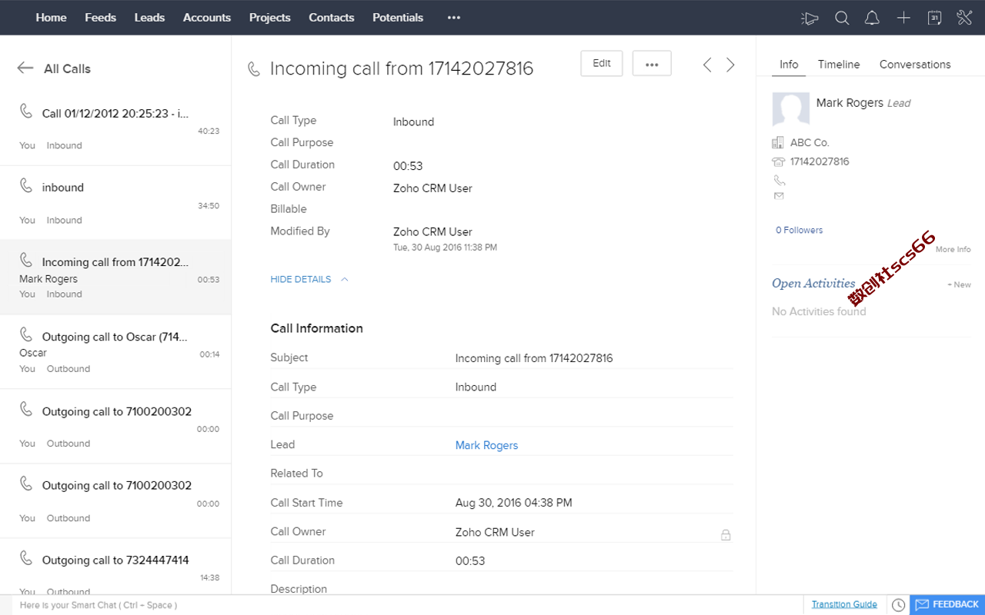This screenshot has height=615, width=985.
Task: Click Subject value in Call Information
Action: click(x=534, y=358)
